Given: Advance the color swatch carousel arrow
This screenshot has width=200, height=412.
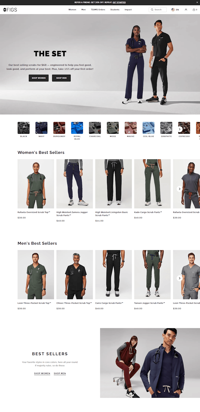Looking at the screenshot, I should click(x=179, y=129).
